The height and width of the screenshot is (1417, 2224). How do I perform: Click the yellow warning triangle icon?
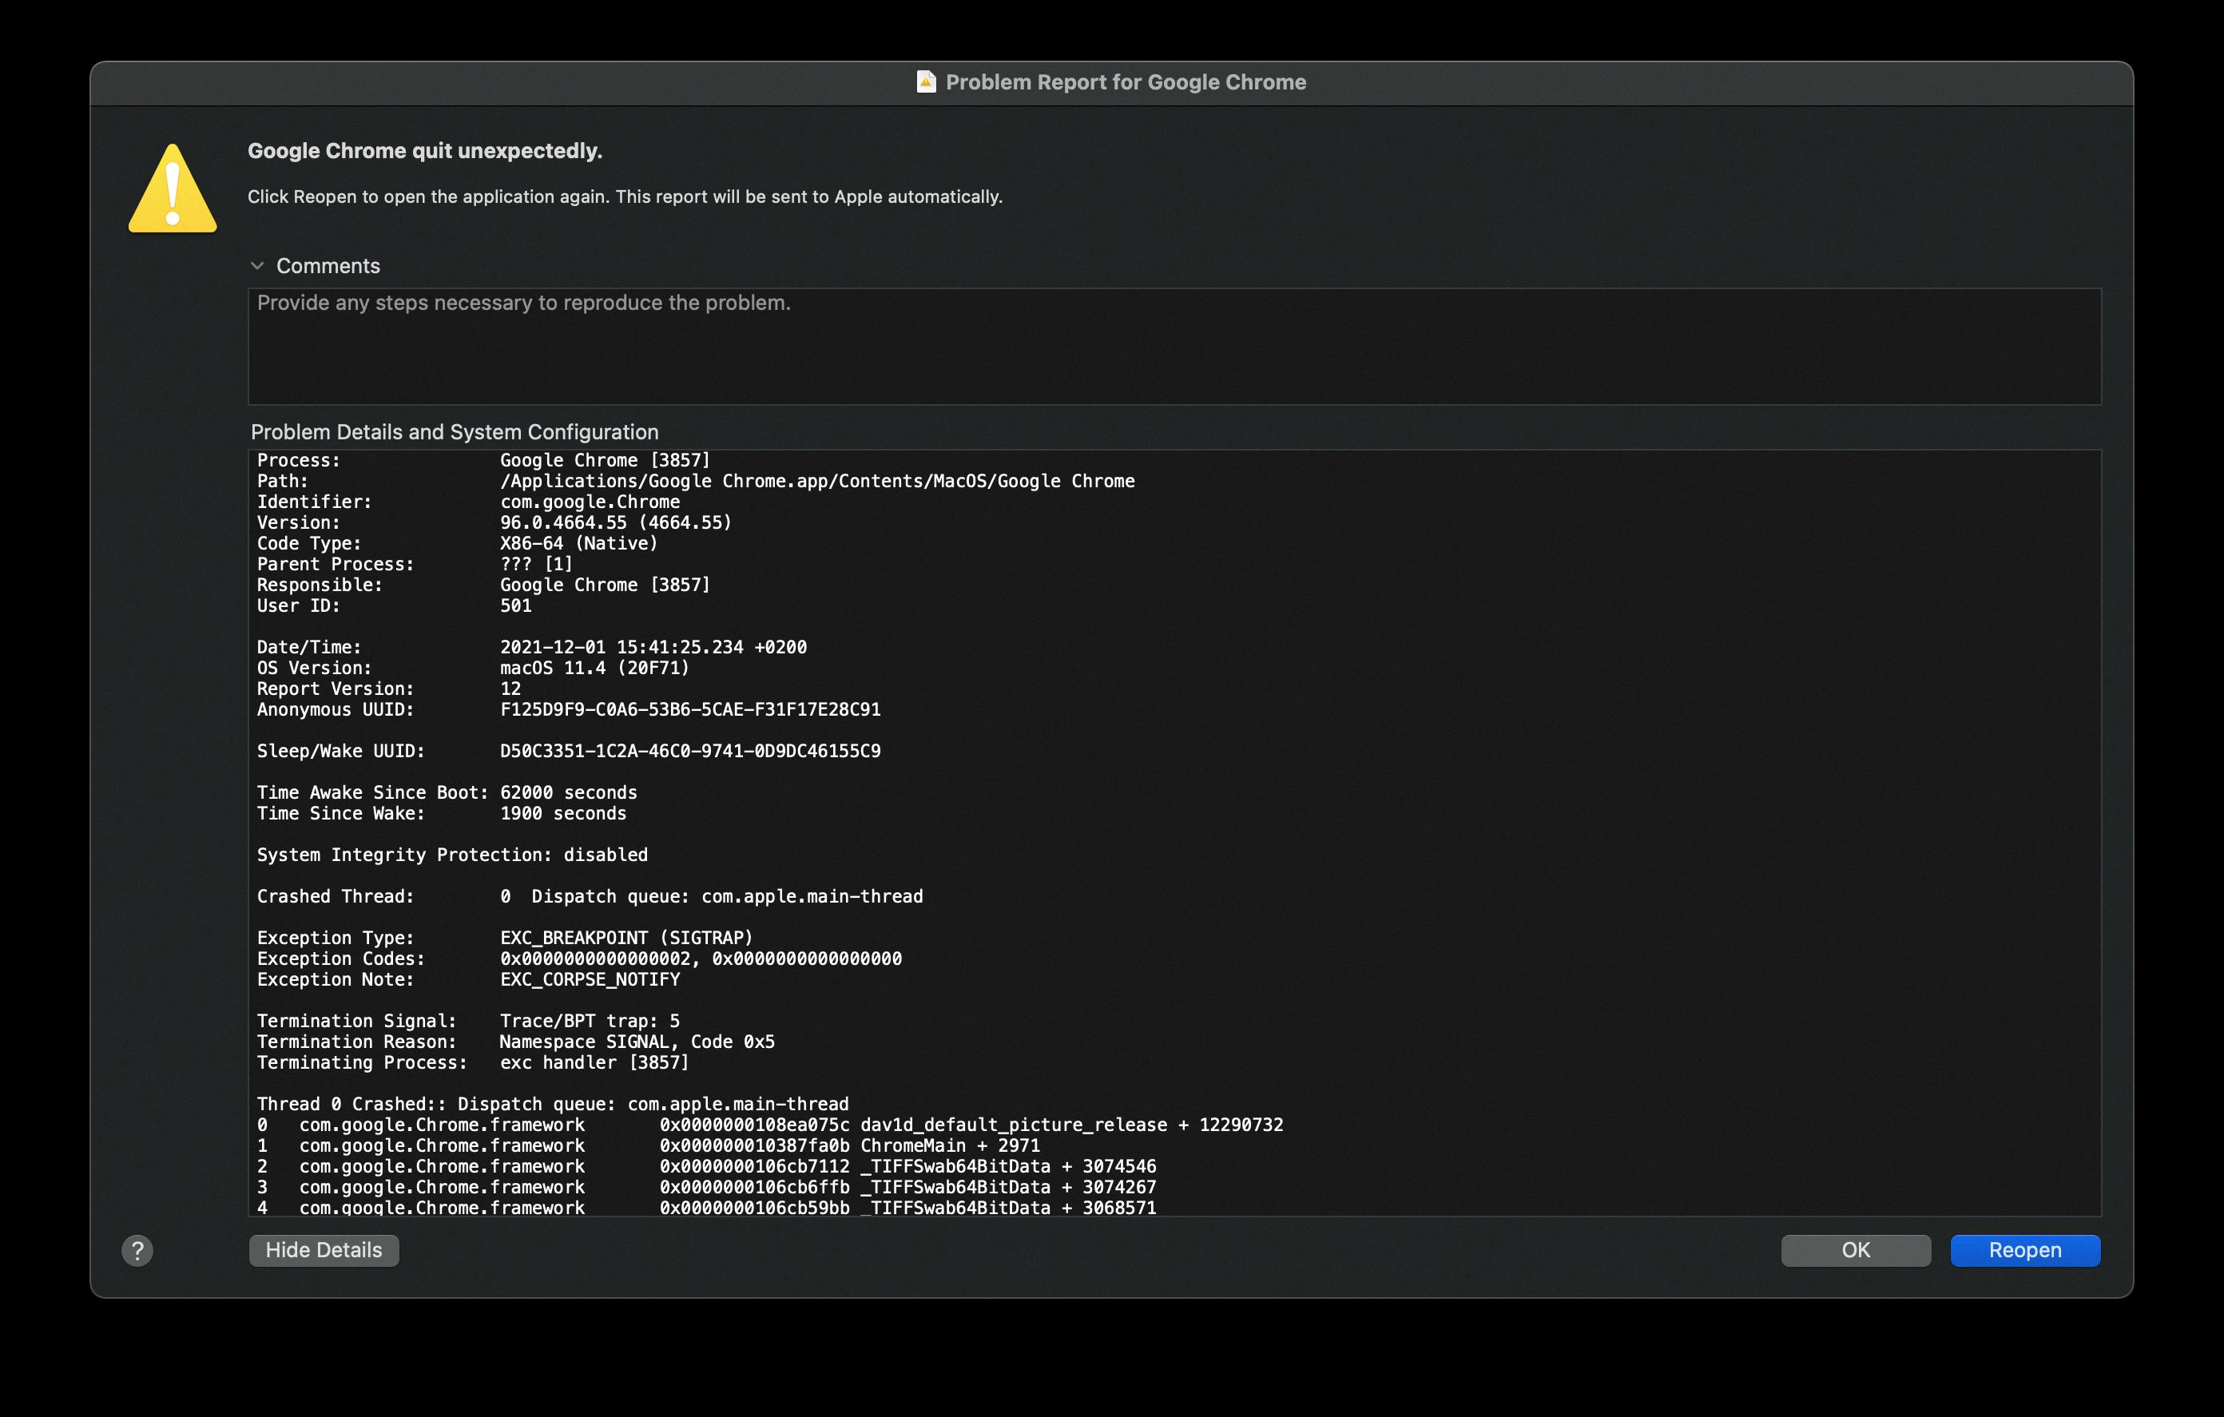click(x=173, y=188)
